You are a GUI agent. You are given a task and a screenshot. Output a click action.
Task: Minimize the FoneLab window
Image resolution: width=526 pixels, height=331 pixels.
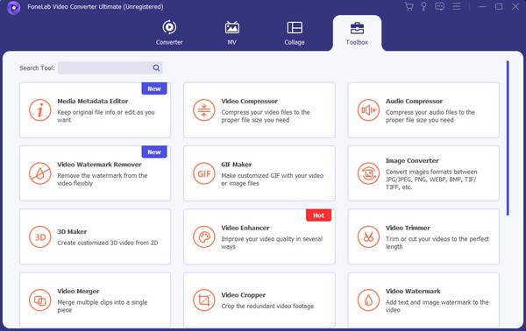coord(482,6)
